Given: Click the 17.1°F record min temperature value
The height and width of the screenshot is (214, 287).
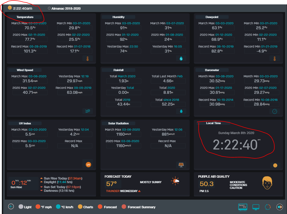Looking at the screenshot, I should click(75, 51).
